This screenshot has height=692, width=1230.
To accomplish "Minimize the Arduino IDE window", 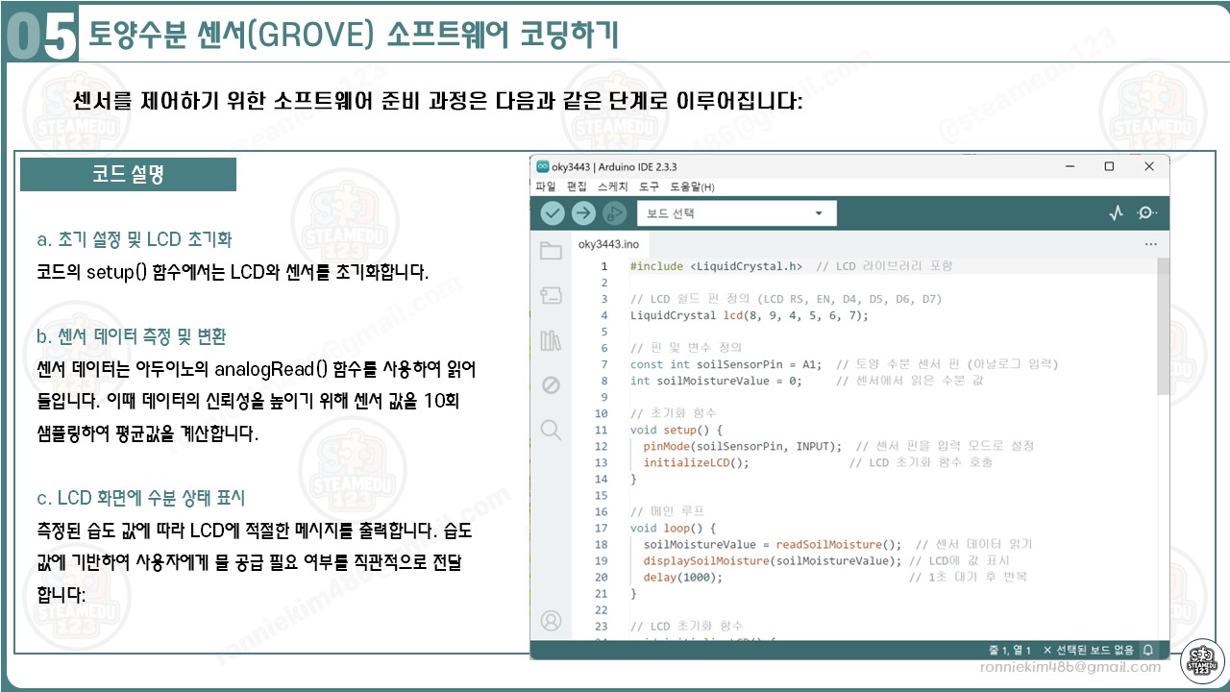I will [1070, 166].
